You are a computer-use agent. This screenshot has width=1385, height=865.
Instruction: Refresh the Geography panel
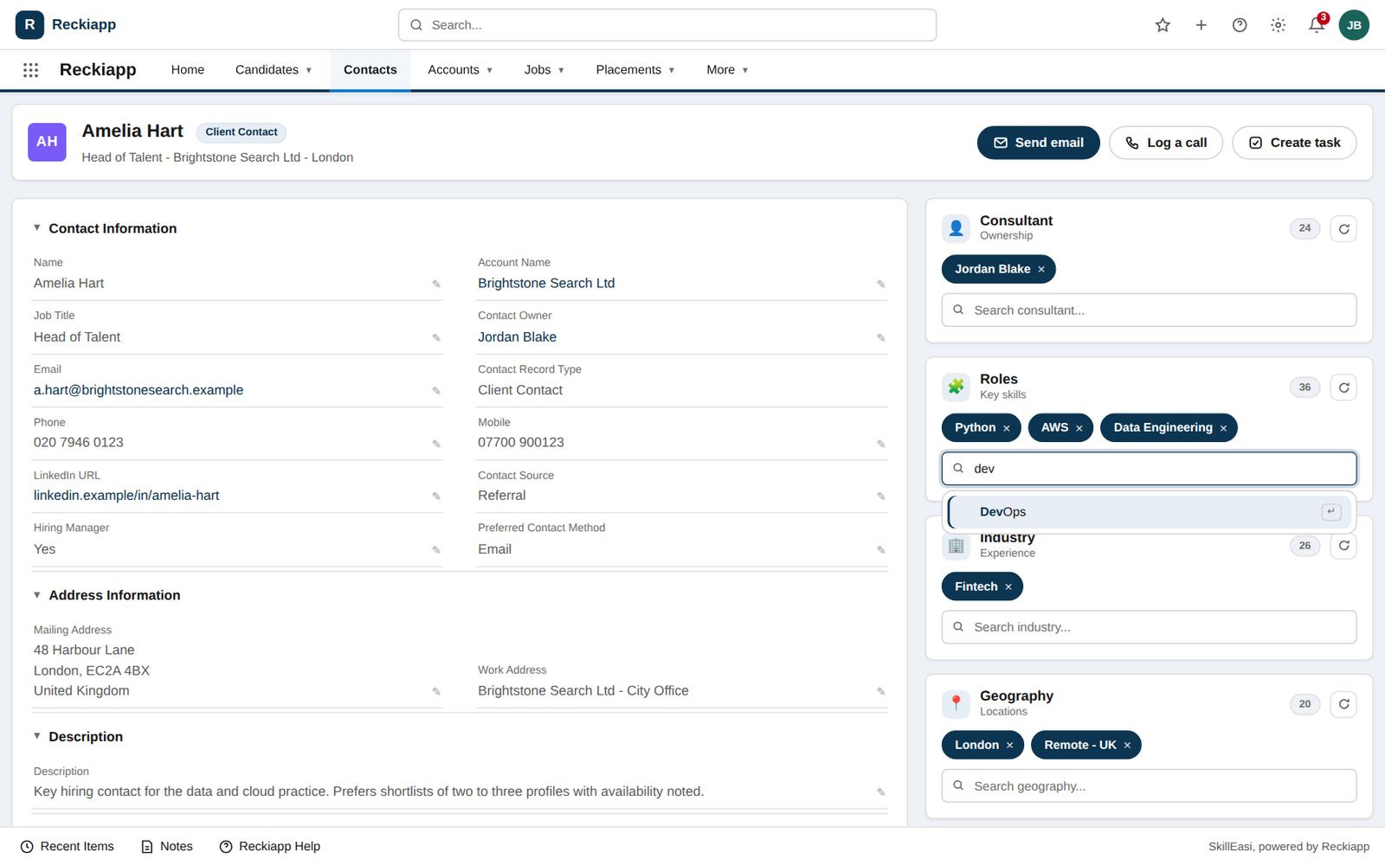1343,704
